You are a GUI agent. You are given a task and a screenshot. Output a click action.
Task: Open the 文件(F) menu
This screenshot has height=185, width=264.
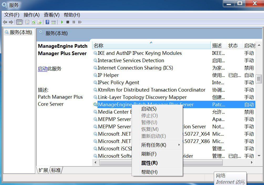[12, 15]
